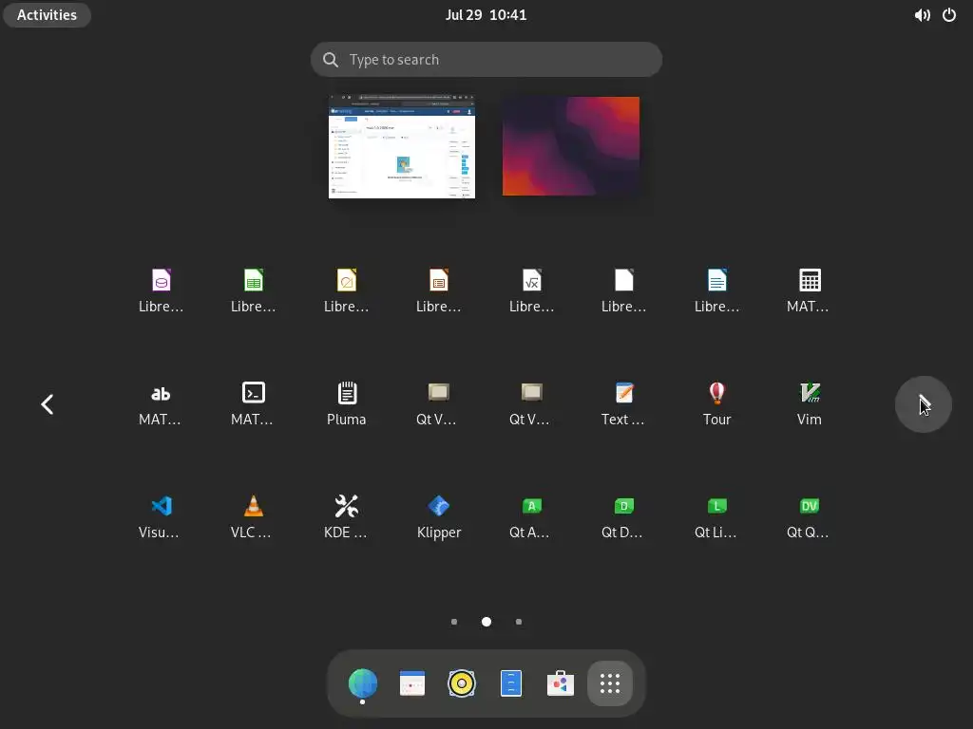Viewport: 973px width, 729px height.
Task: Launch the KDE tools app with the wrench icon
Action: point(346,506)
